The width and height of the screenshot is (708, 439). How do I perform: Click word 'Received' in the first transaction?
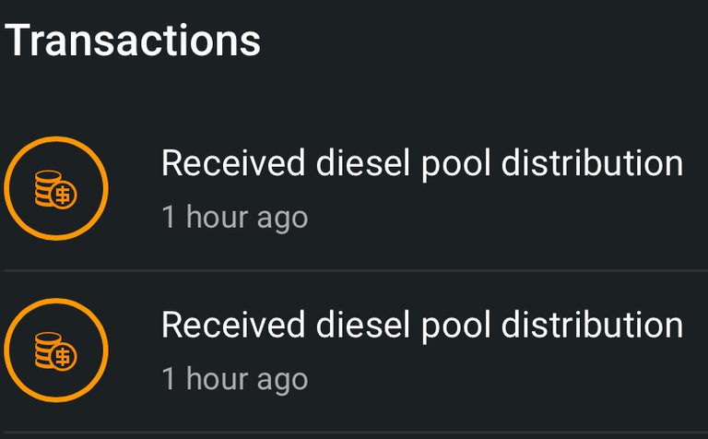coord(233,162)
